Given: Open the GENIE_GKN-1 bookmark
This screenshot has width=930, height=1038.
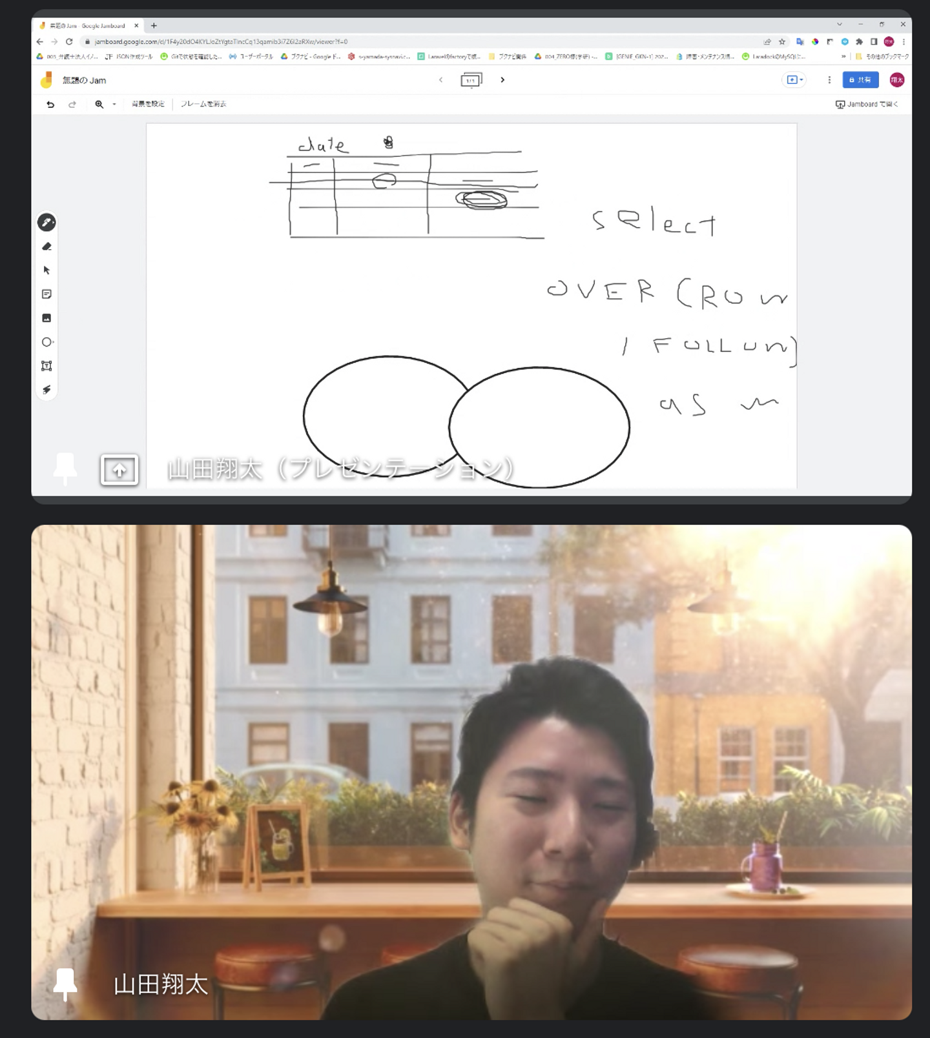Looking at the screenshot, I should coord(637,57).
